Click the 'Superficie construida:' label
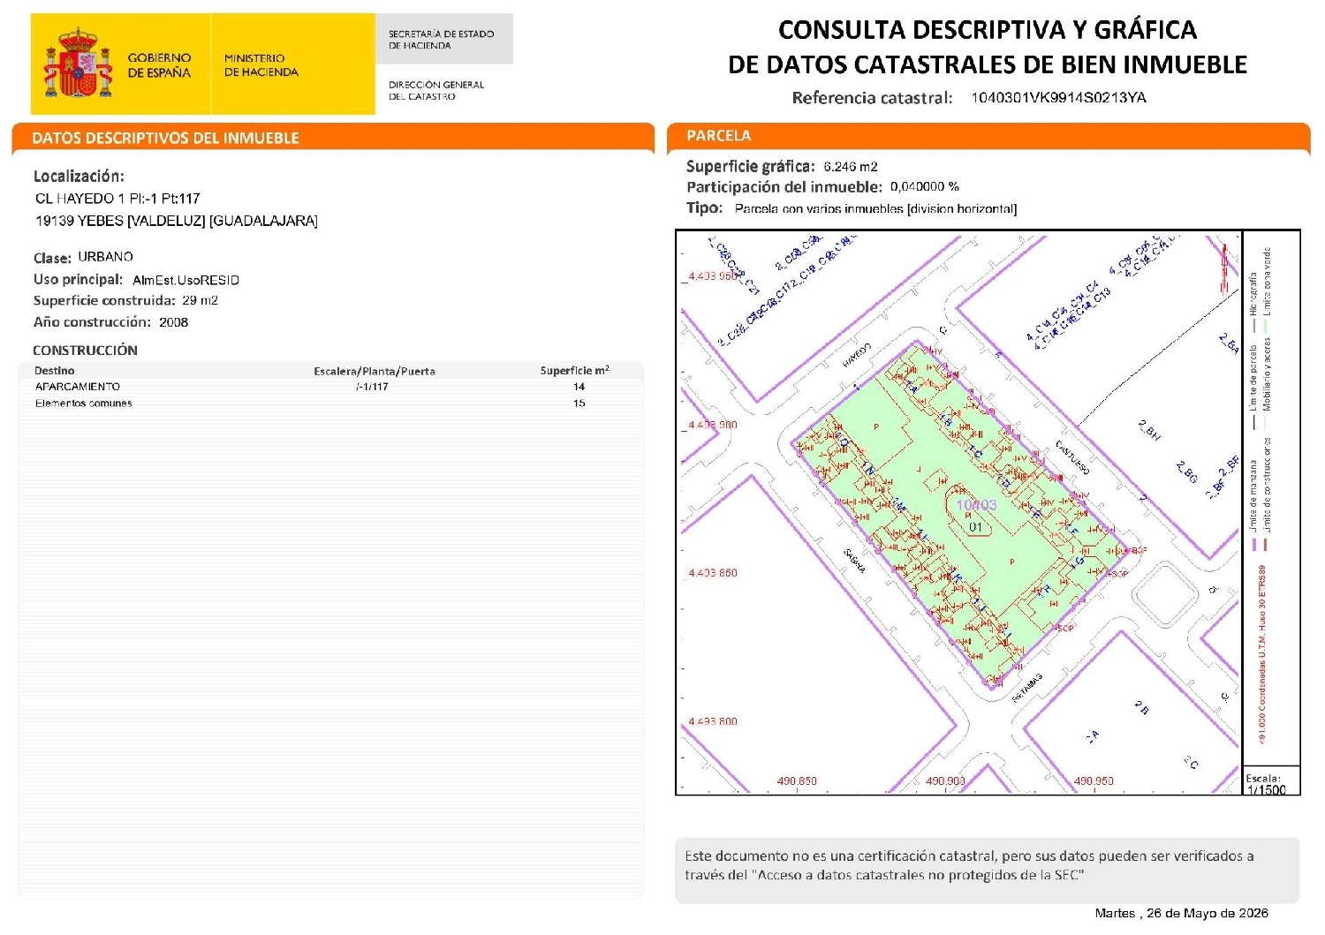This screenshot has height=935, width=1325. 104,300
